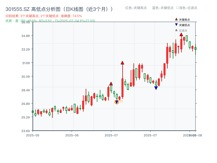Click the 36.49 y-axis value label
The width and height of the screenshot is (217, 163).
(26, 23)
